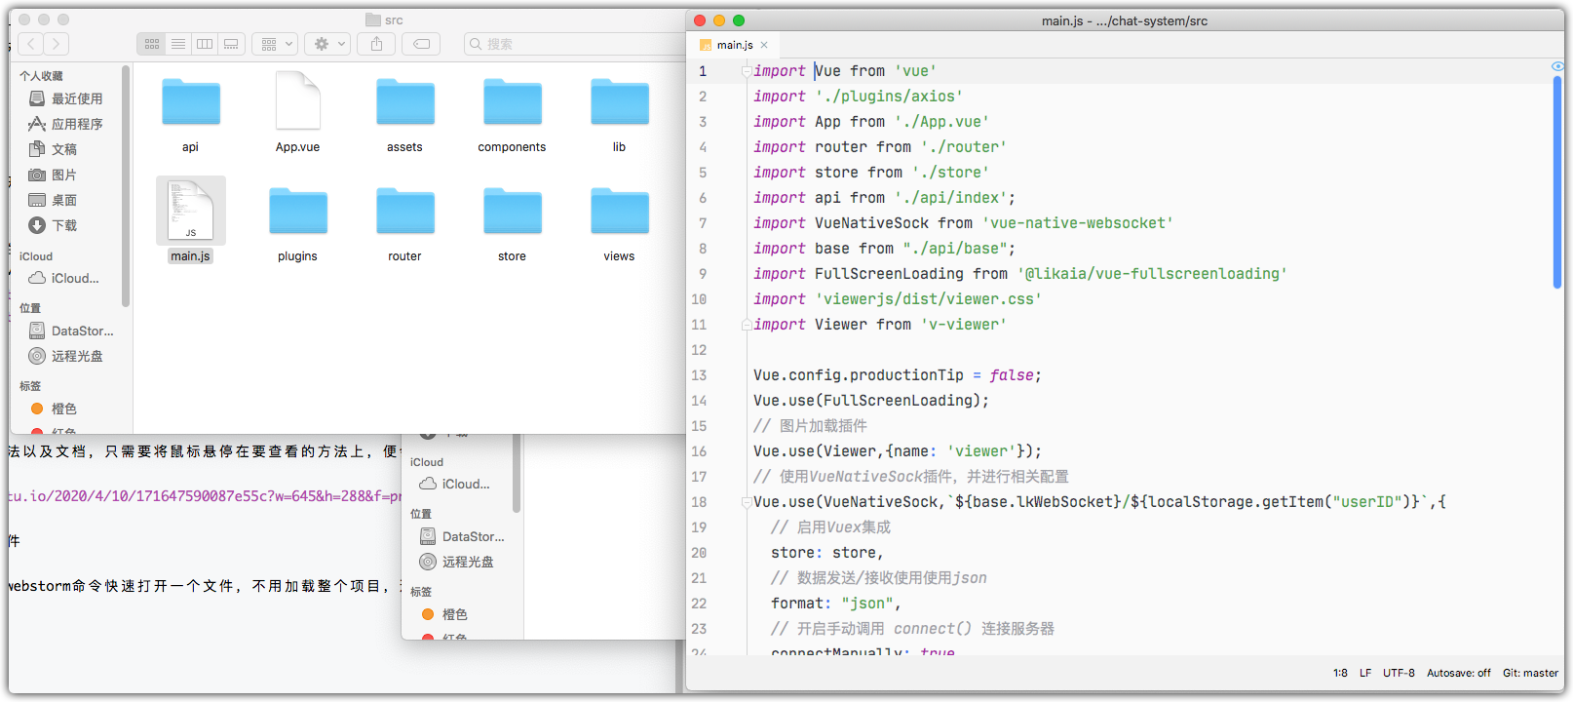
Task: Click the editor vertical scrollbar
Action: click(1557, 182)
